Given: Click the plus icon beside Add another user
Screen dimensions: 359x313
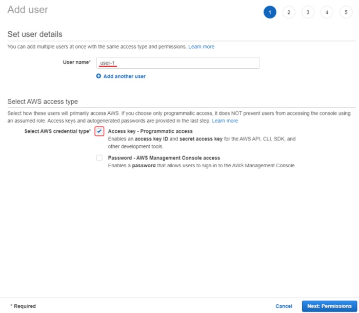Looking at the screenshot, I should 98,76.
